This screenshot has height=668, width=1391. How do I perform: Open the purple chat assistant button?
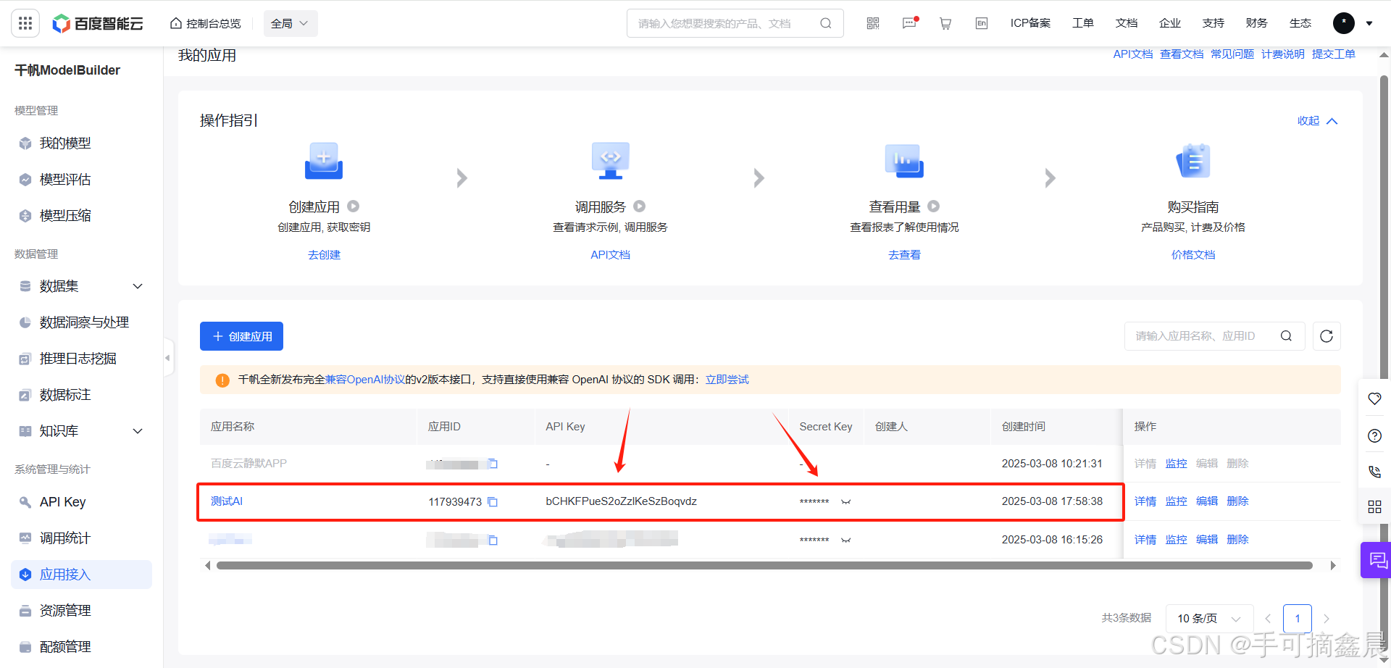click(1377, 560)
